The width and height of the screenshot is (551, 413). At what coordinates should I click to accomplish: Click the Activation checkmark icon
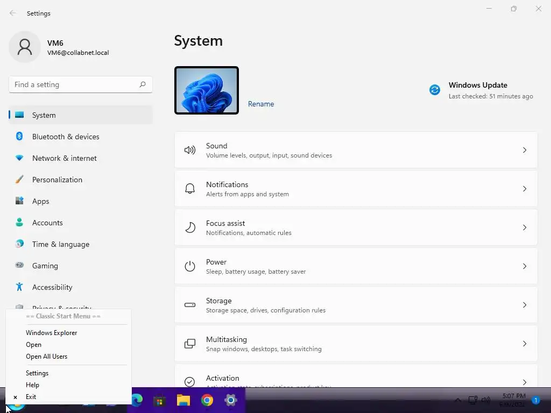pos(190,382)
